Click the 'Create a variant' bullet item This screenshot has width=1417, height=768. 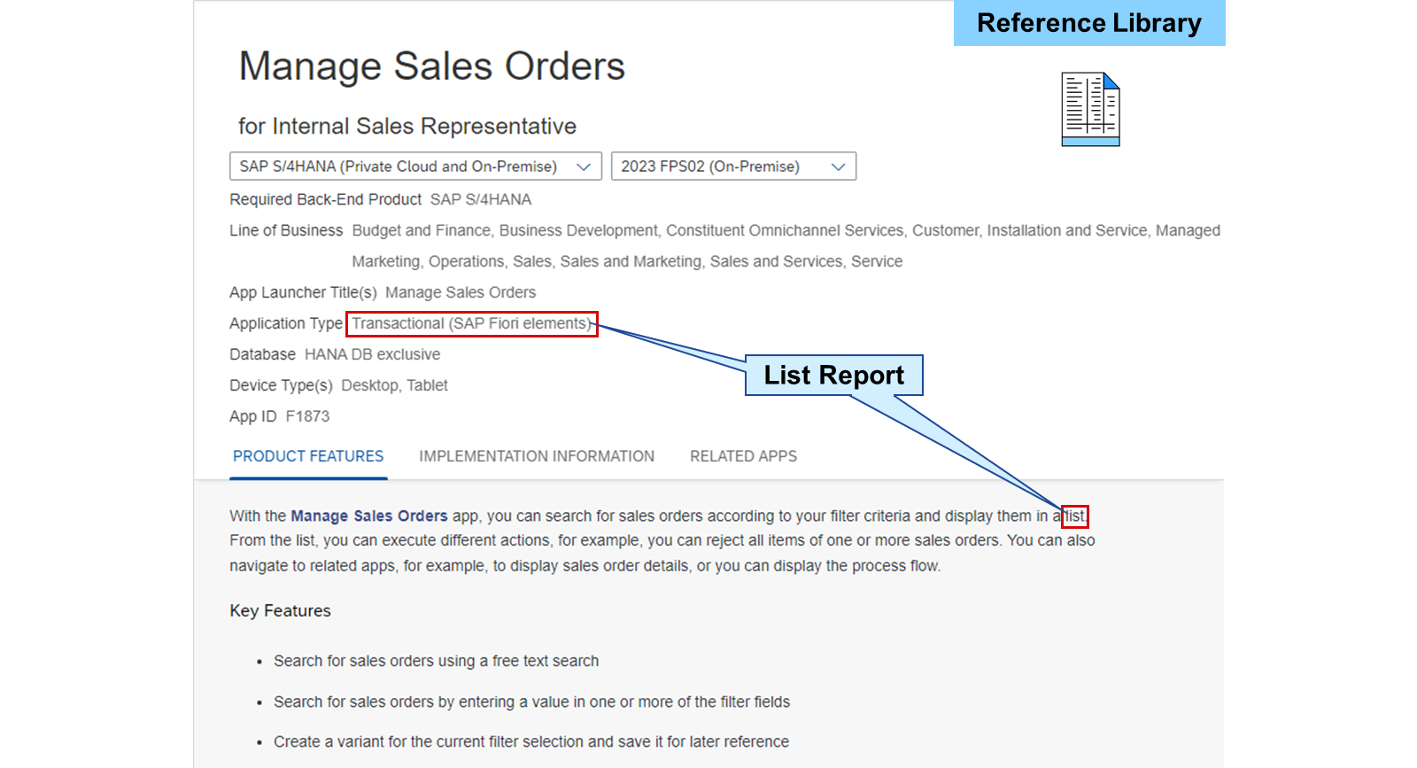coord(531,741)
